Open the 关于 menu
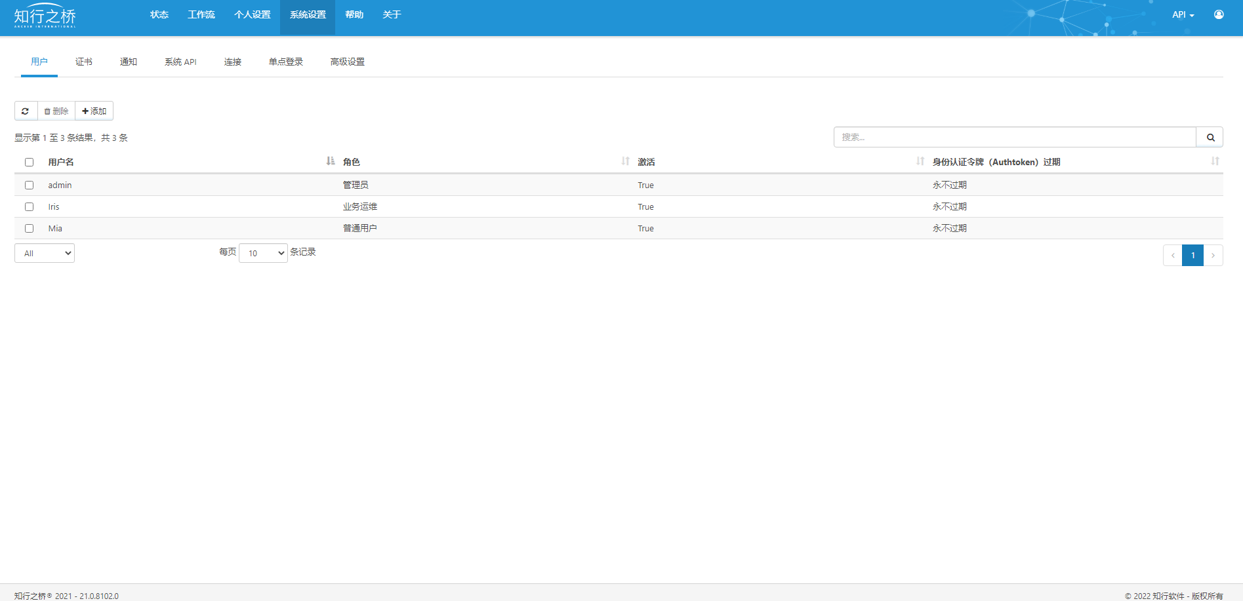The image size is (1243, 601). (x=392, y=14)
